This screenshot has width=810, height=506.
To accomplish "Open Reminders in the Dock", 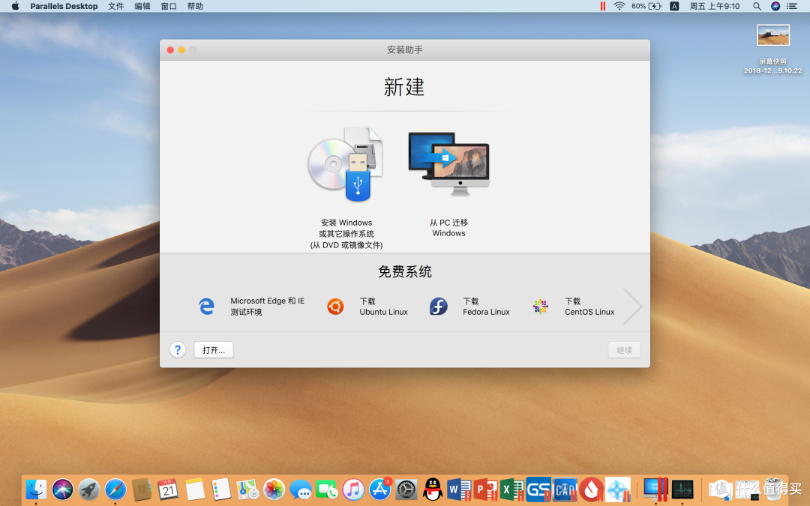I will pos(221,489).
